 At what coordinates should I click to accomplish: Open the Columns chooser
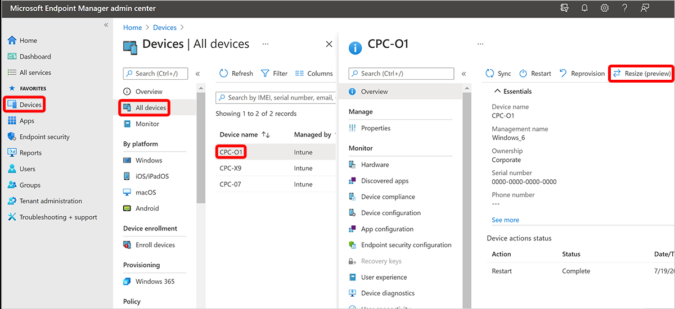coord(314,74)
